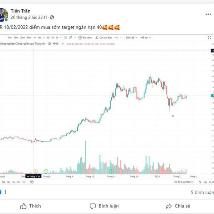Open the 23:10:33 (UTC+7) timezone menu
The height and width of the screenshot is (214, 214).
pyautogui.click(x=184, y=182)
